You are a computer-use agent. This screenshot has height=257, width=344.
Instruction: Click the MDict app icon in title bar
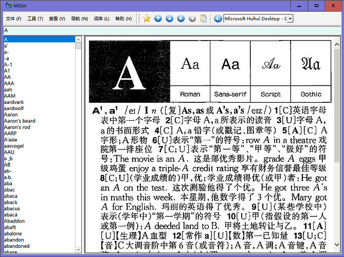[x=9, y=5]
